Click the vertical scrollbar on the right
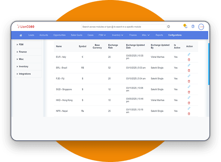The height and width of the screenshot is (162, 221). pyautogui.click(x=209, y=64)
